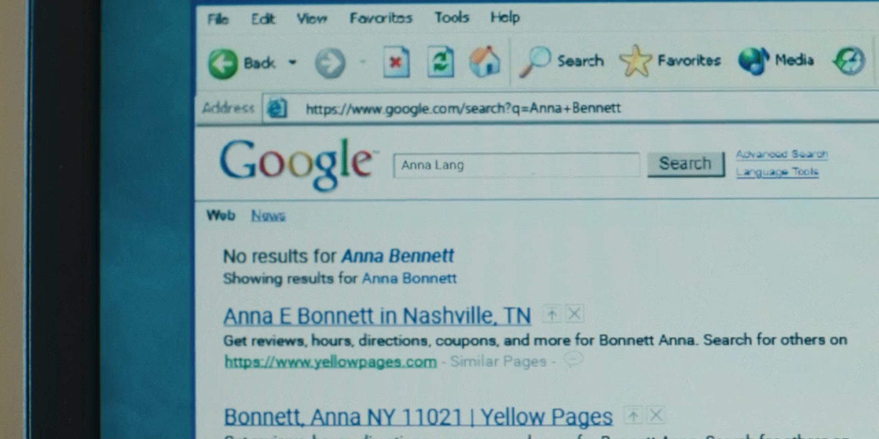Screen dimensions: 879x439
Task: Open the Favorites star toolbar icon
Action: tap(635, 61)
